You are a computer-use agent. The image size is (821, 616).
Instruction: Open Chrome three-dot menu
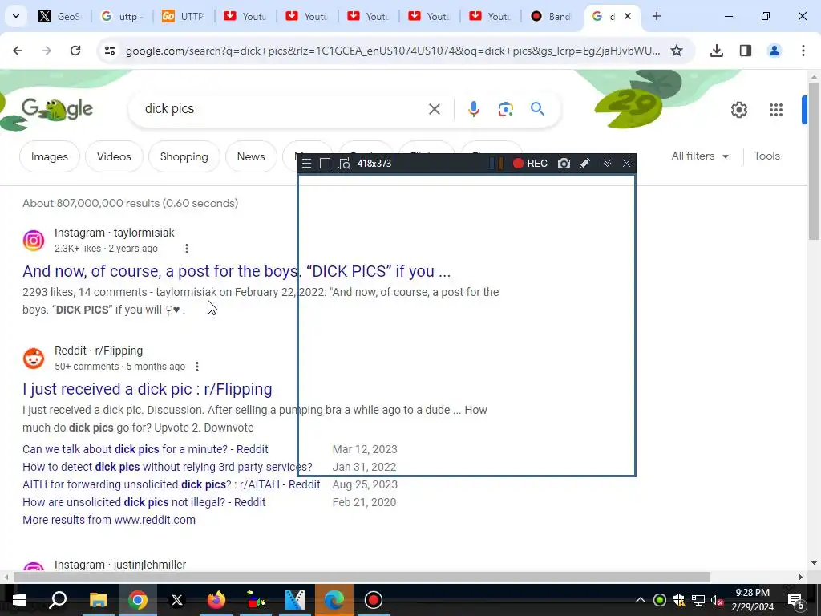pyautogui.click(x=803, y=51)
